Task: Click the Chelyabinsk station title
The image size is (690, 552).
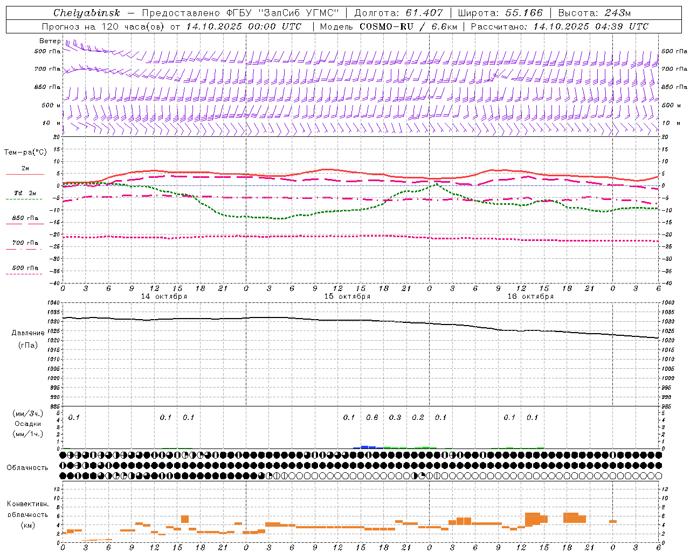Action: pyautogui.click(x=86, y=12)
